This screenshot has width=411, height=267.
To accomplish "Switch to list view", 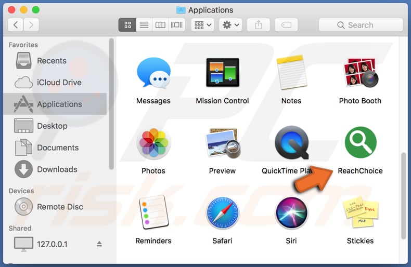I will (x=144, y=25).
